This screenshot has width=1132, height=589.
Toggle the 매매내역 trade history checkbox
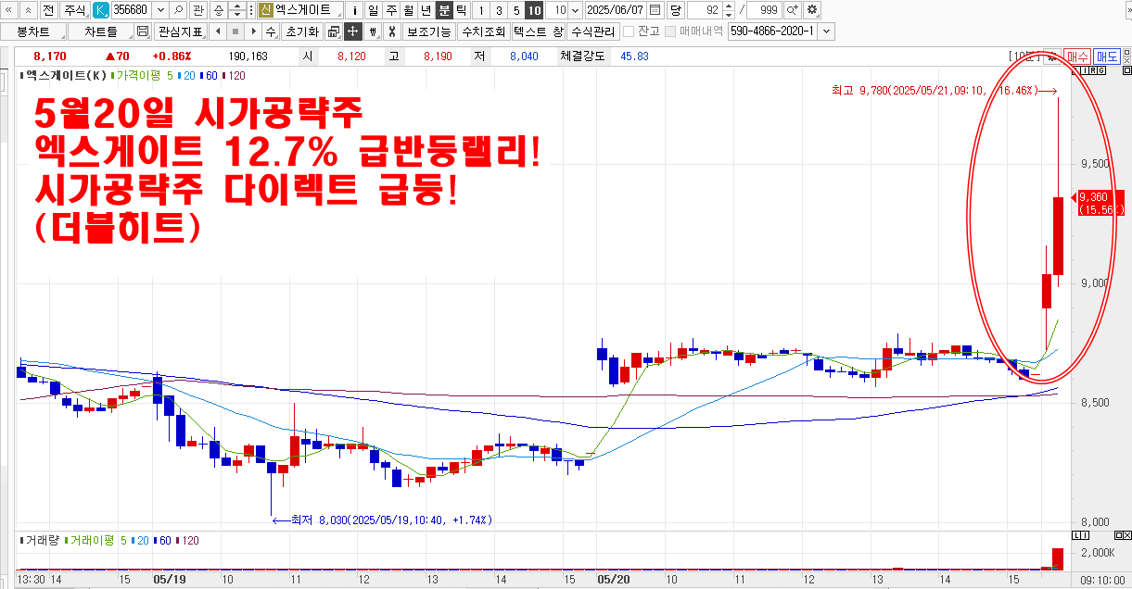click(x=669, y=31)
